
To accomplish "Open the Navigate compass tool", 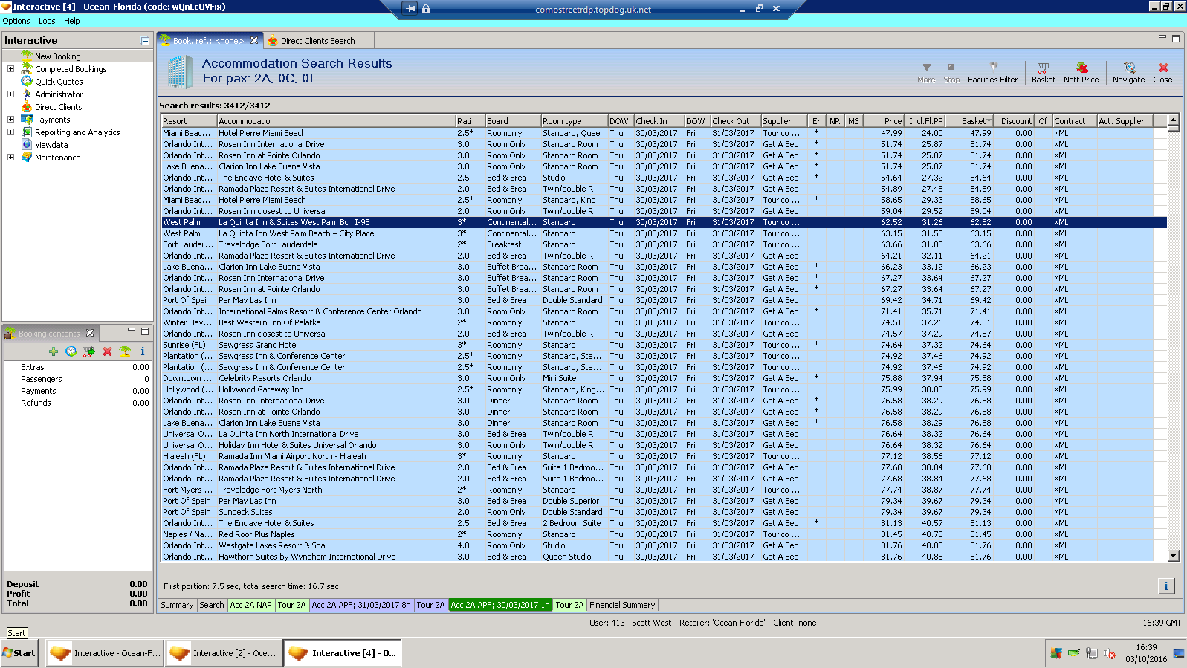I will [1128, 72].
